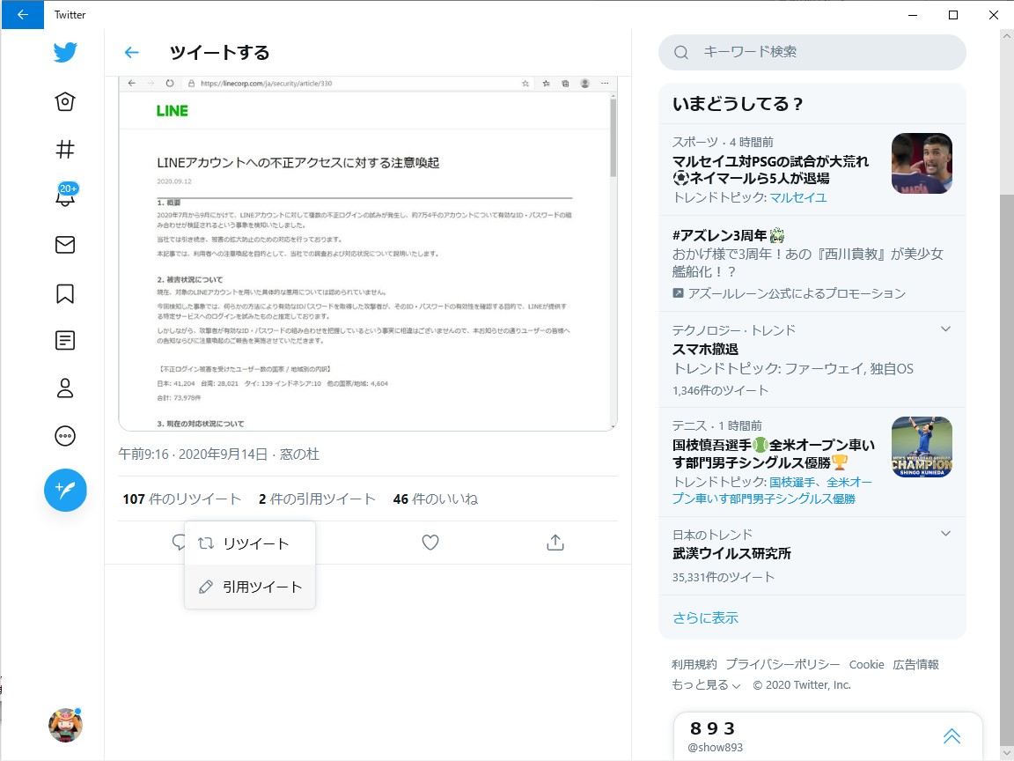Open options chevron for スマホ撤退 trend
1014x761 pixels.
pos(945,329)
